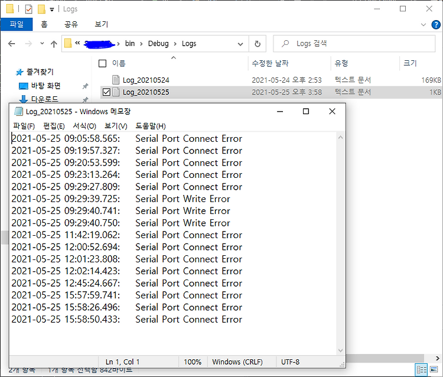Open the 공유 ribbon tab
The image size is (443, 377).
pos(71,24)
